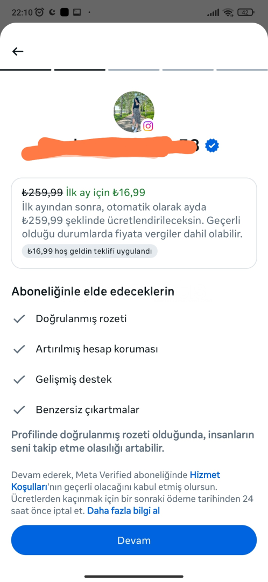Tap the profile picture thumbnail
The height and width of the screenshot is (582, 268).
134,112
